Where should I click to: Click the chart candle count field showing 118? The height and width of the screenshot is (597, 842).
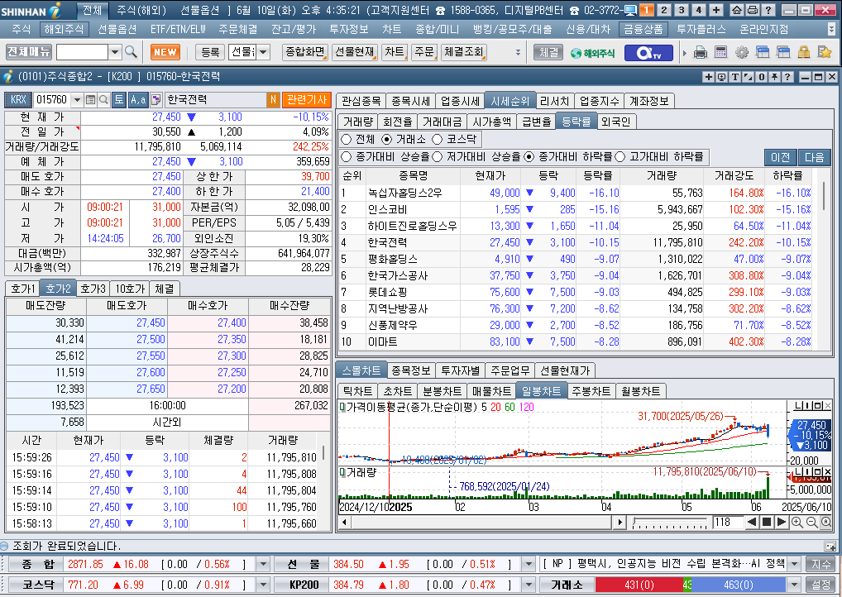click(x=728, y=522)
